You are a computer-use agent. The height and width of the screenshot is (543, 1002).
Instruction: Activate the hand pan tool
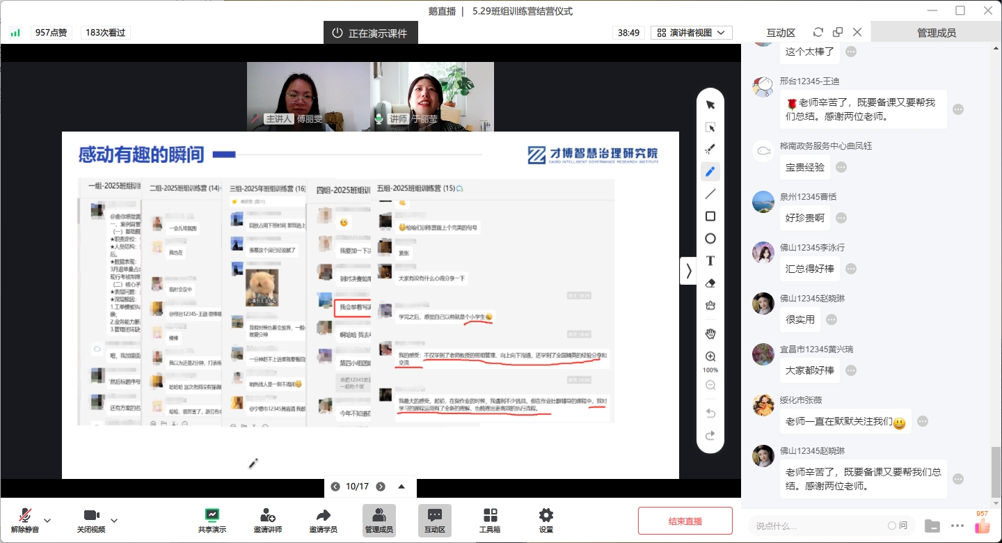[x=710, y=333]
